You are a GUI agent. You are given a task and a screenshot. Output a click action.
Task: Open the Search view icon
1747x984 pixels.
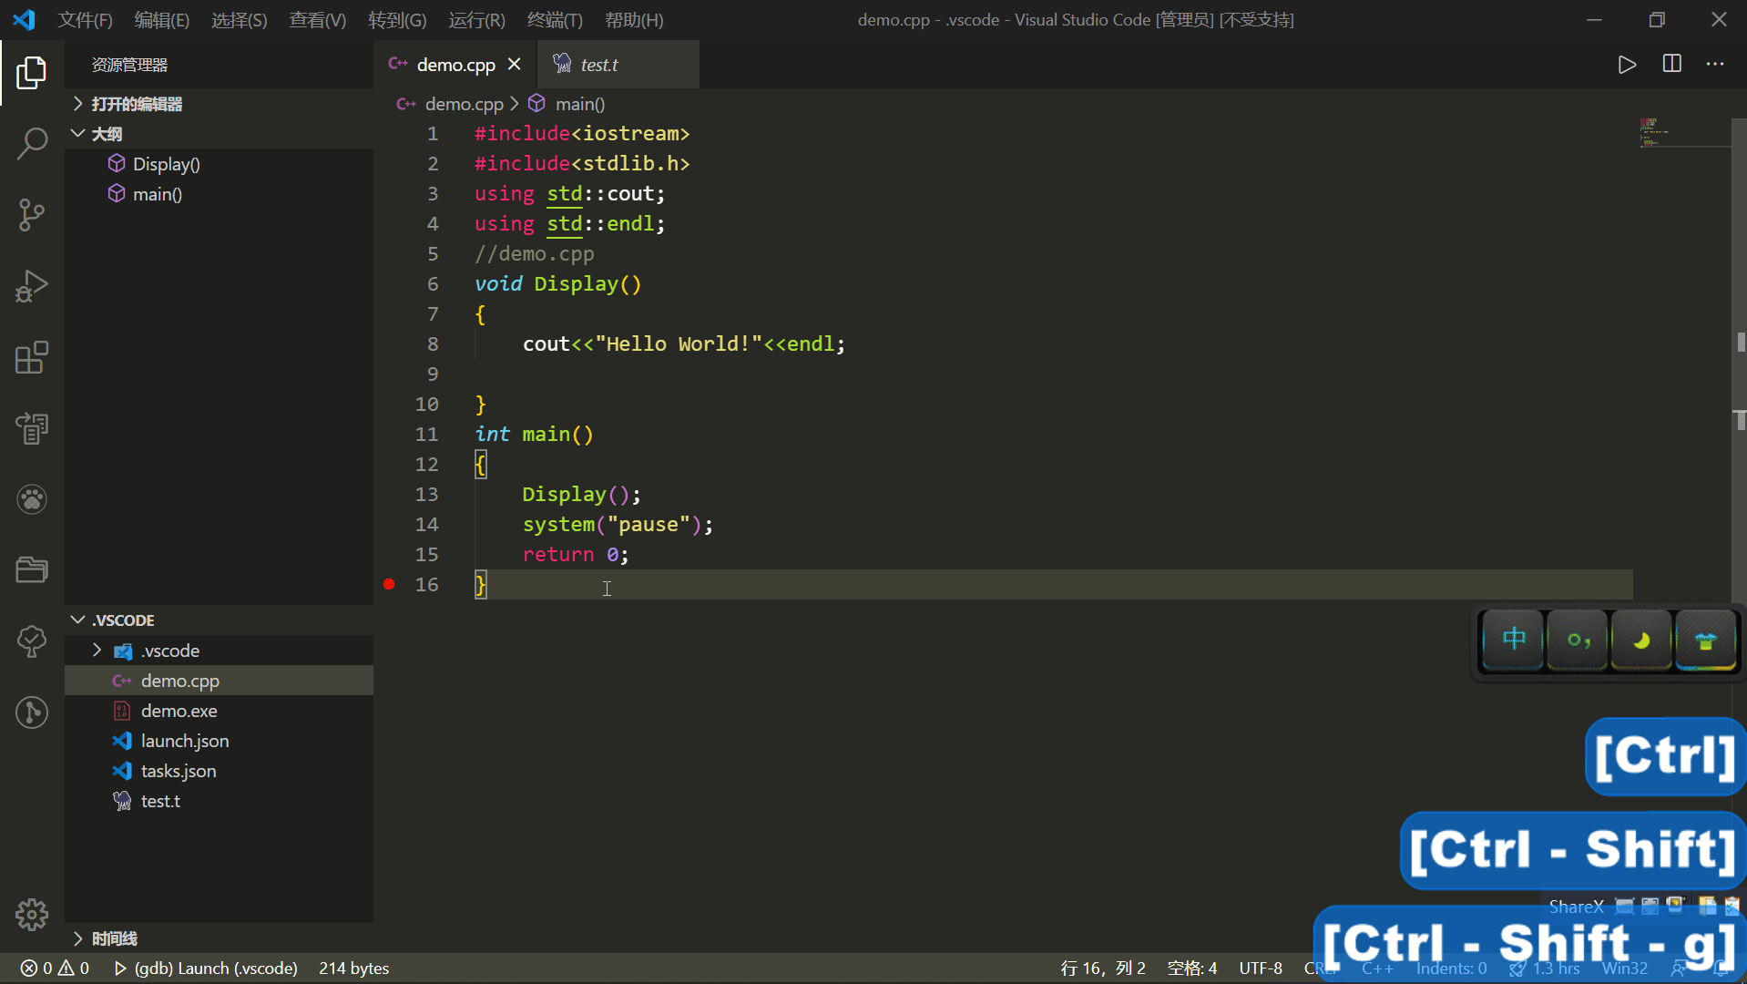click(32, 144)
